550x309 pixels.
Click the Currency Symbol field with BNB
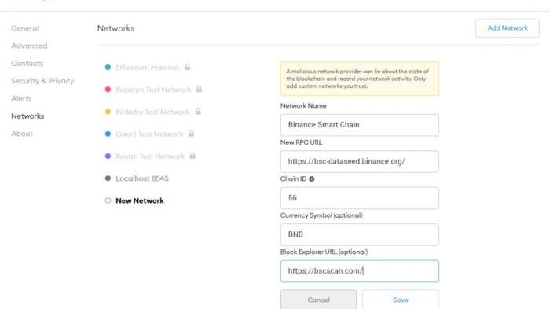tap(360, 234)
